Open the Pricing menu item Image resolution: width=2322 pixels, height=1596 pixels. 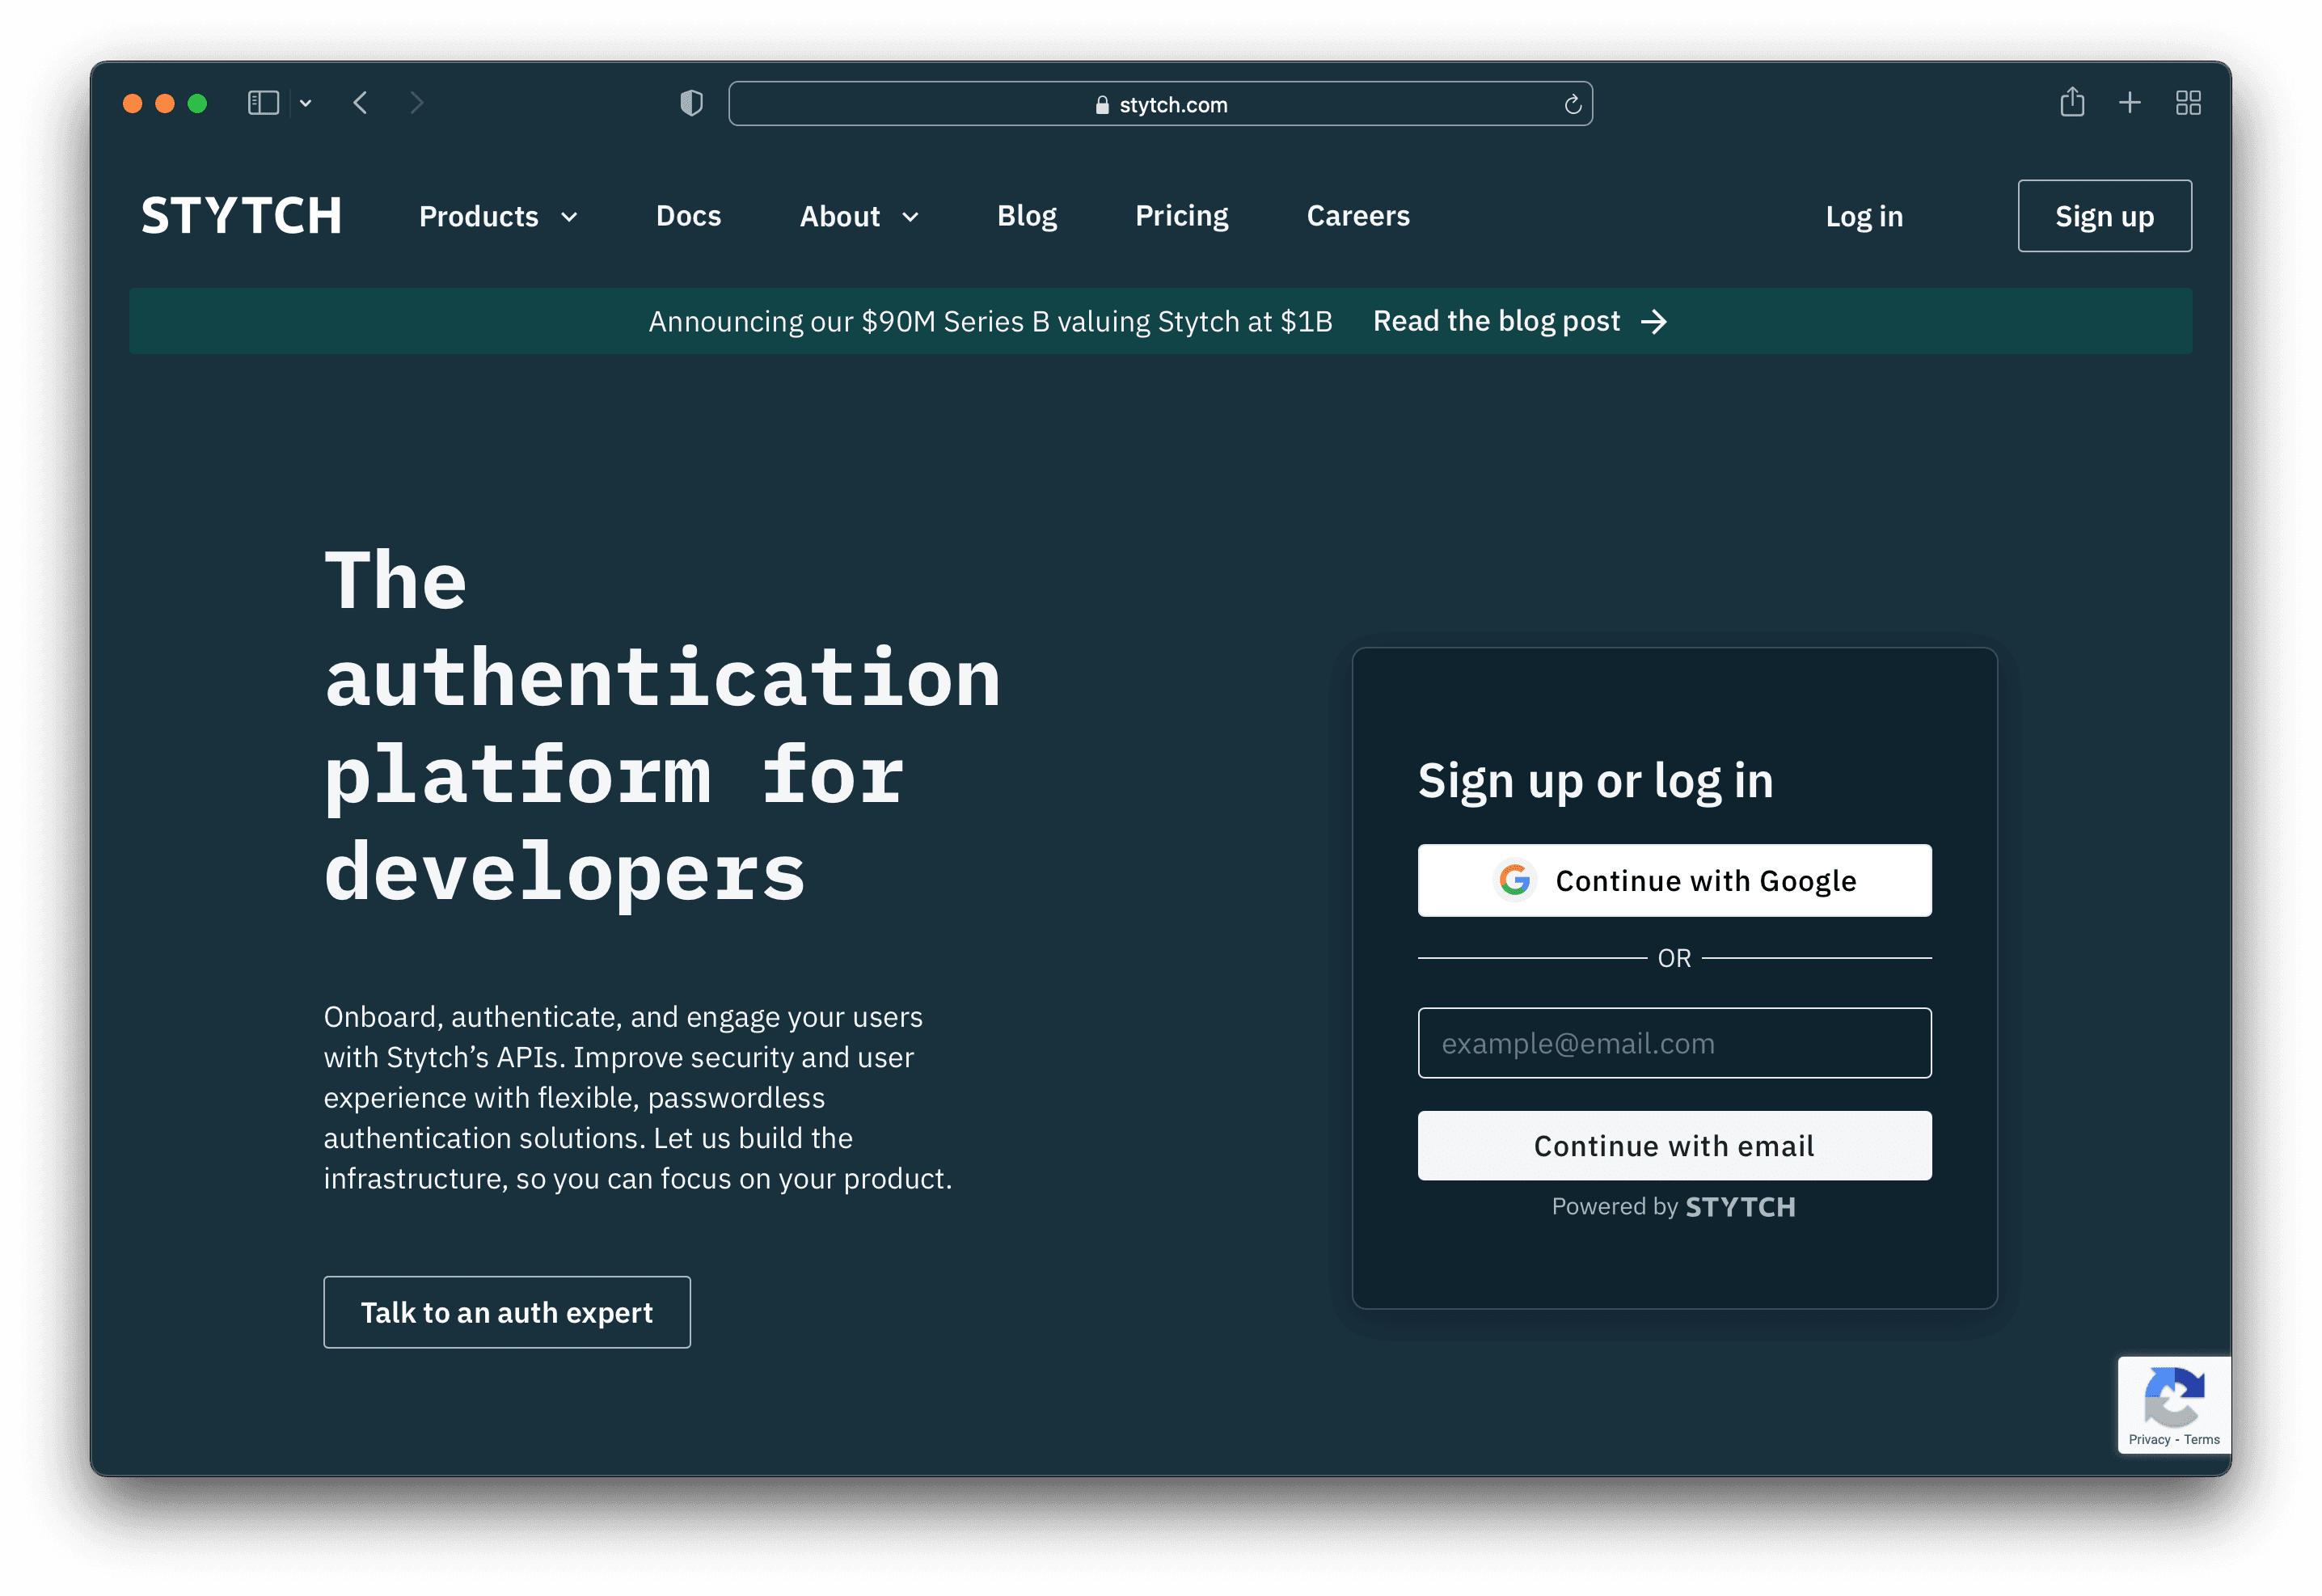1181,216
